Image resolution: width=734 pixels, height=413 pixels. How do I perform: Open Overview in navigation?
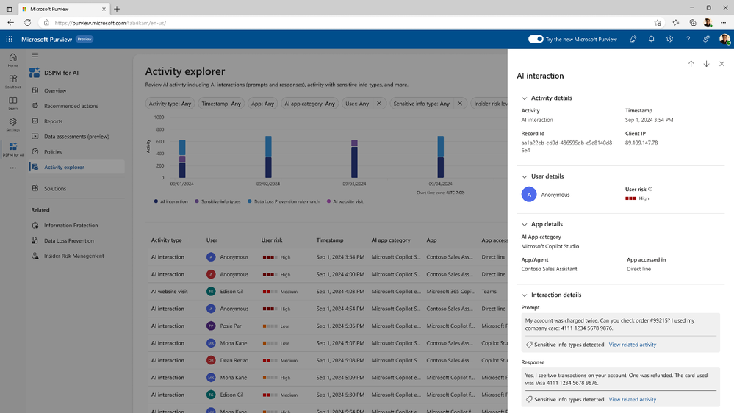click(x=55, y=91)
